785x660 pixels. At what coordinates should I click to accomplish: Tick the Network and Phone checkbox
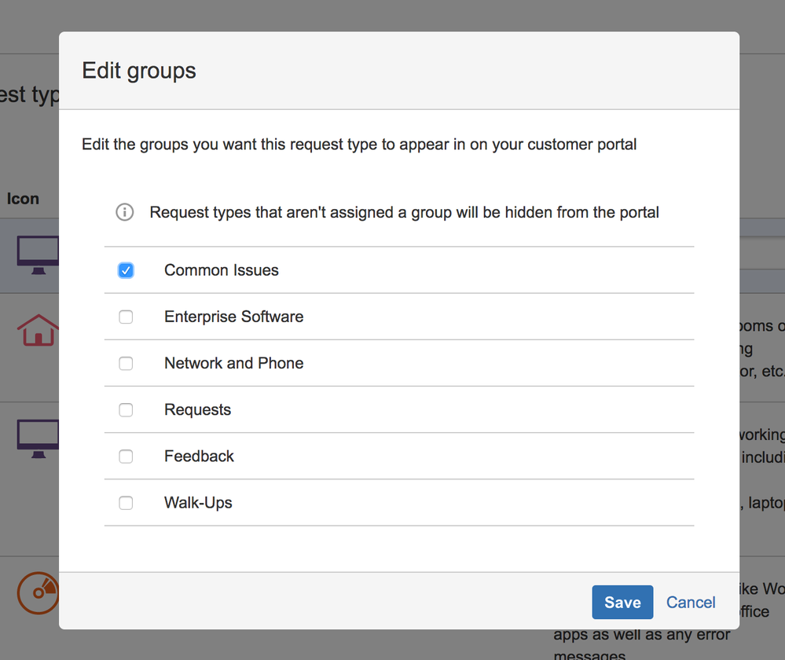coord(126,363)
